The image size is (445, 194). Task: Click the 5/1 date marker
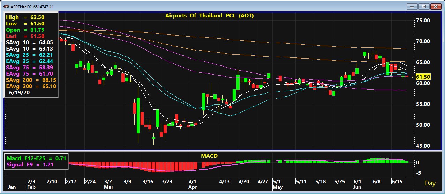277,182
